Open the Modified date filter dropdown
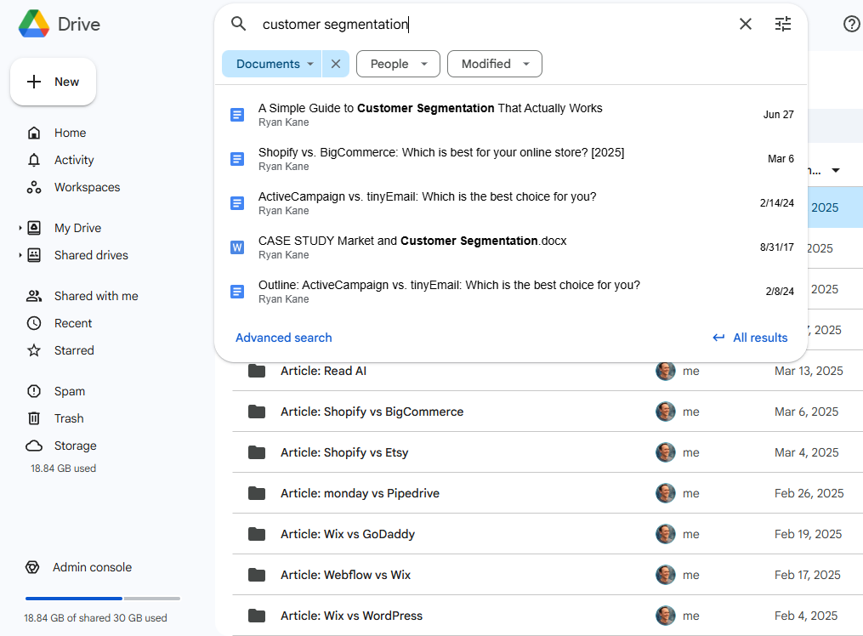This screenshot has height=636, width=863. point(494,64)
